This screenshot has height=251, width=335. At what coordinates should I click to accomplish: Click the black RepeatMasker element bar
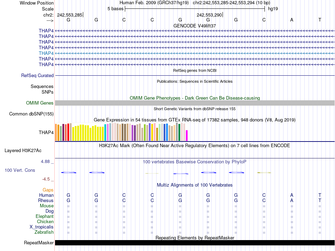[195, 243]
